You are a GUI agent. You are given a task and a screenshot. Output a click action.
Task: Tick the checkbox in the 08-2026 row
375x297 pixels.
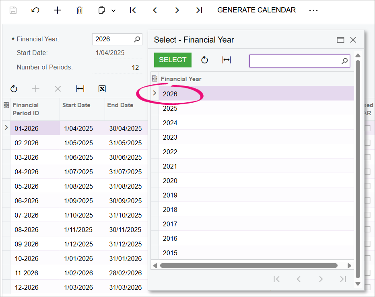[368, 229]
